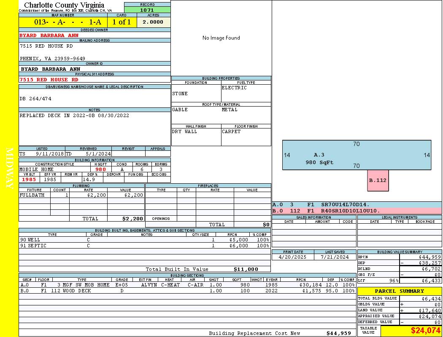443x337 pixels.
Task: Select the 91 SEPTIC built-in row
Action: coord(144,246)
